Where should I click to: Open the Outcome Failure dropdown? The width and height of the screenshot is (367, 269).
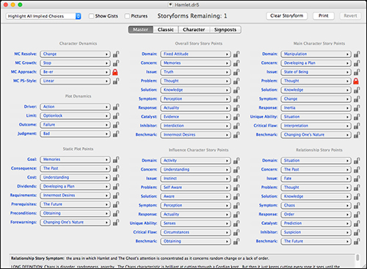(75, 125)
